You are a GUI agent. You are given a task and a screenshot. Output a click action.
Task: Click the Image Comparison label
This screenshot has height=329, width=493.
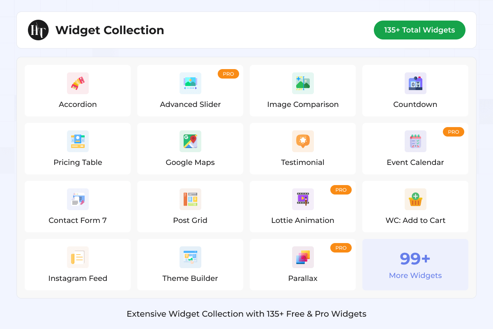pos(303,104)
